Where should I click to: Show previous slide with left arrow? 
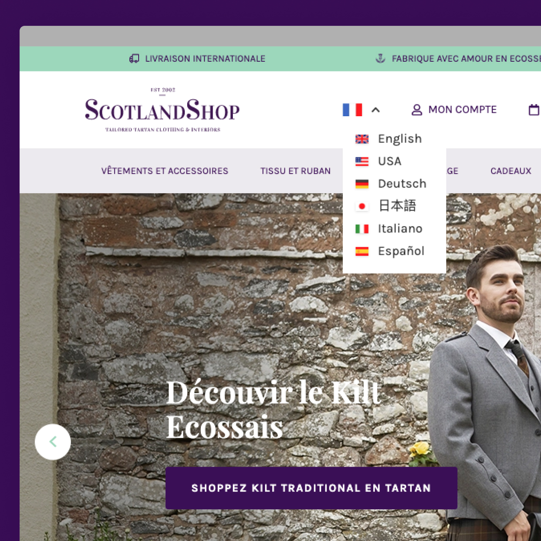[53, 442]
